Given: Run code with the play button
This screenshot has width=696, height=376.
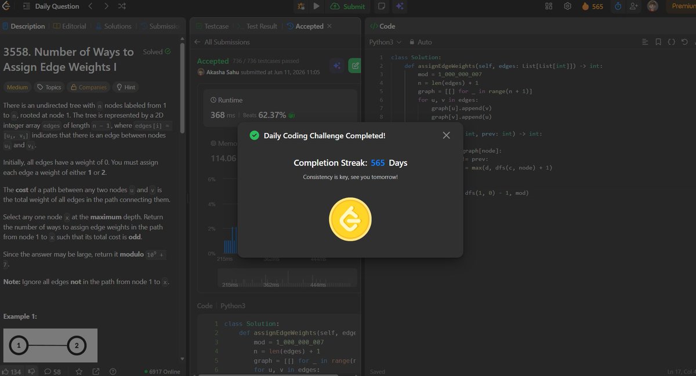Looking at the screenshot, I should (316, 6).
